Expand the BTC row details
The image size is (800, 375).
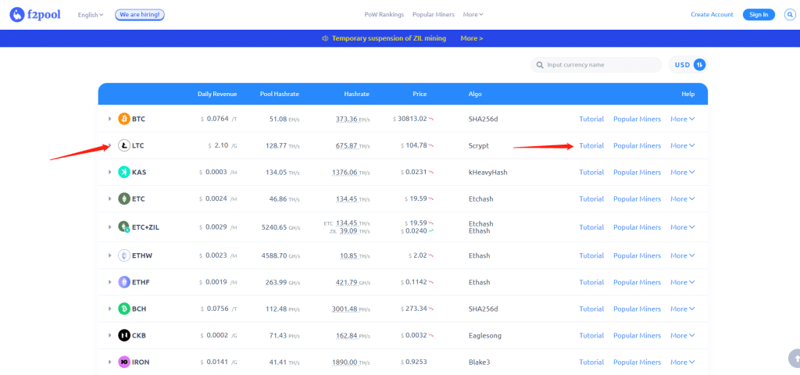point(109,119)
